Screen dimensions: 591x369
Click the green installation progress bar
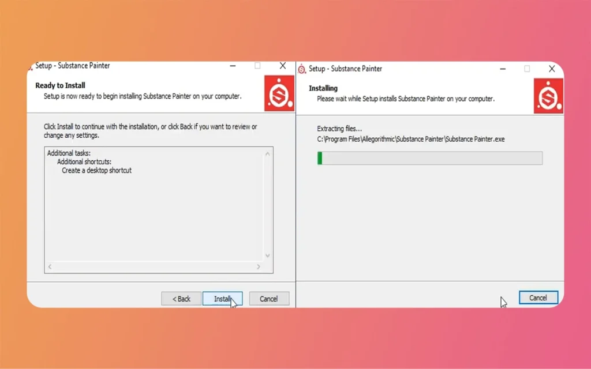pos(429,158)
